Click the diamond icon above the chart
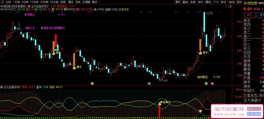 [x=226, y=6]
